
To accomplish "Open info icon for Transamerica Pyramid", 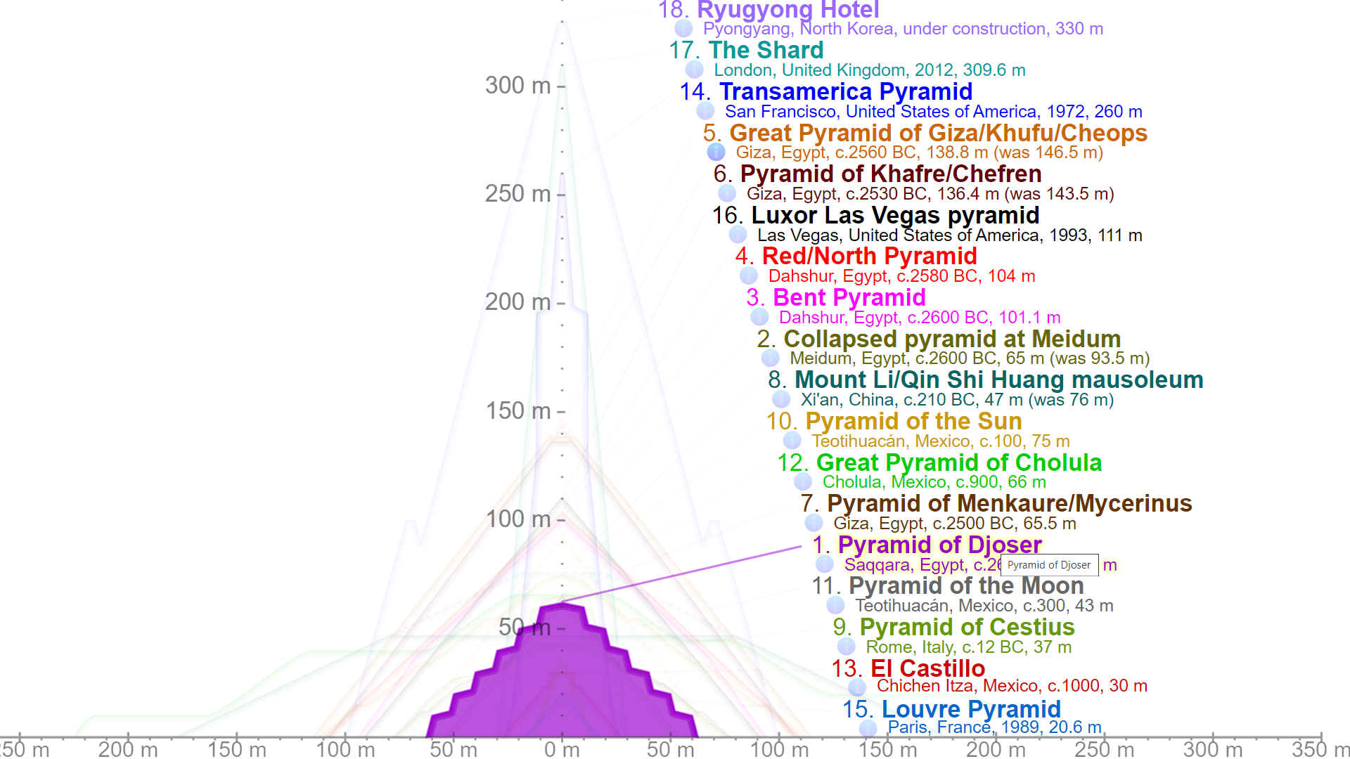I will click(705, 110).
